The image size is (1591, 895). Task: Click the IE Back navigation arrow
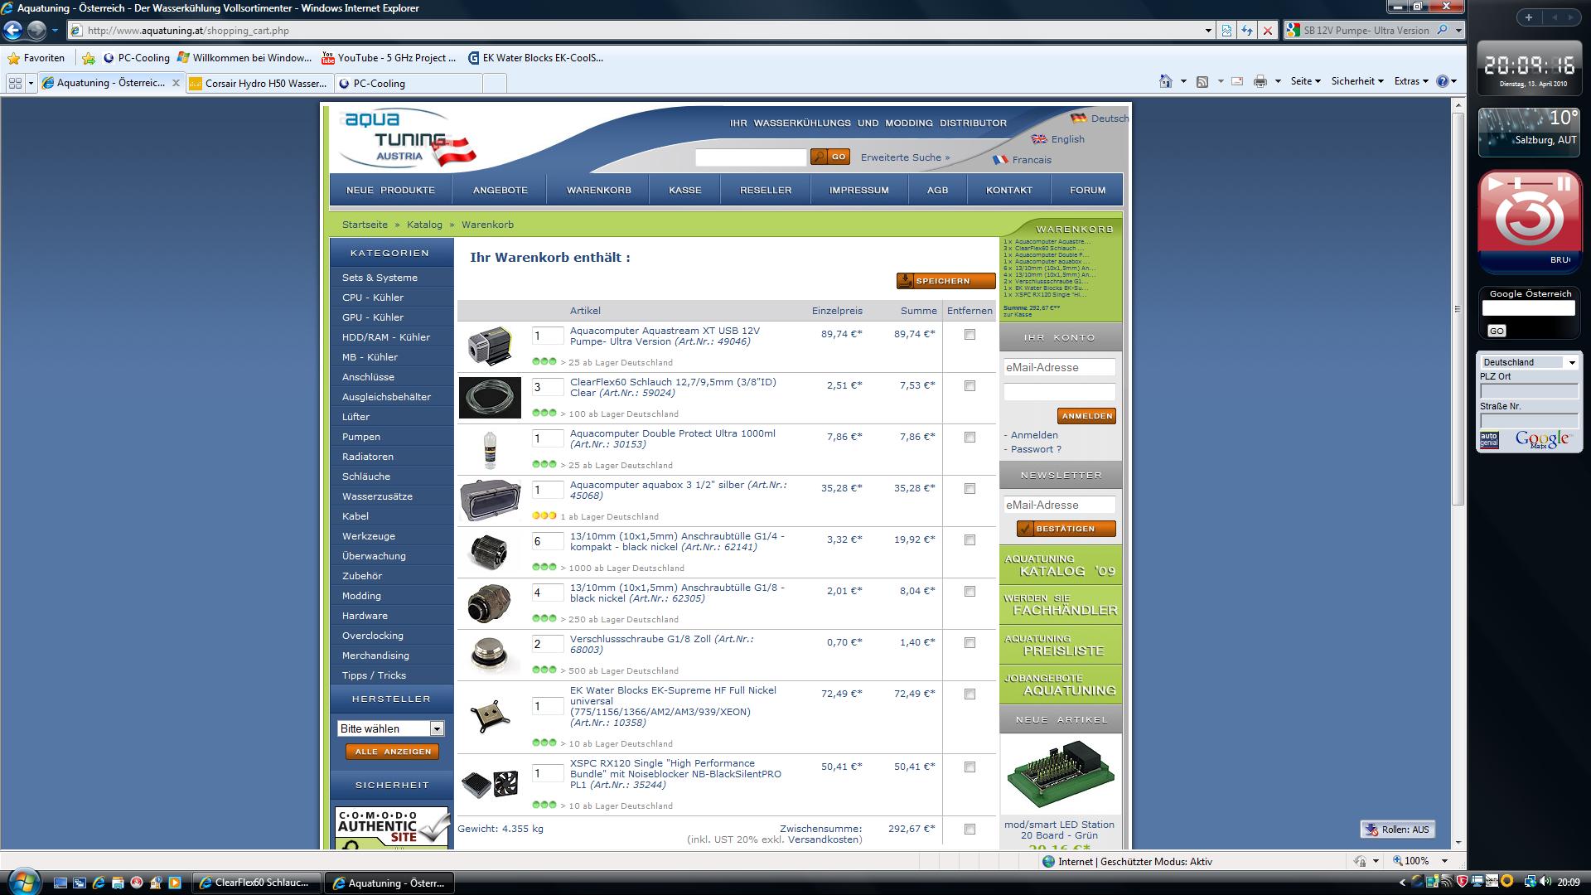click(x=12, y=31)
